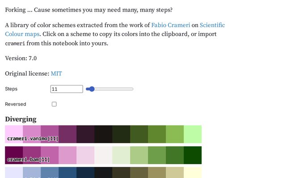Focus the Steps number input field
Viewport: 286px width, 178px height.
coord(67,89)
